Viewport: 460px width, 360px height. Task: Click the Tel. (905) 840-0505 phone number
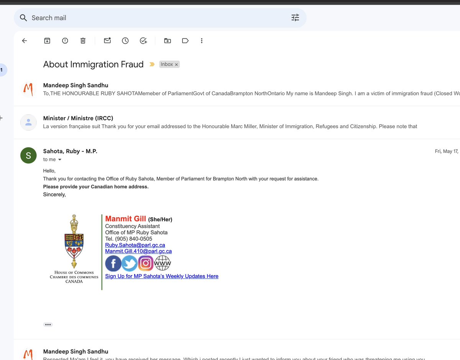(x=129, y=238)
